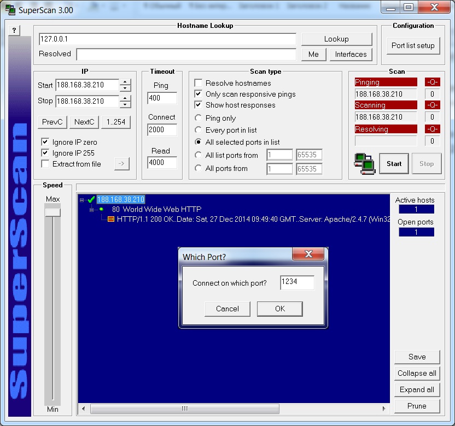Select the 188.168.38.210 host row
455x426 pixels.
click(x=121, y=199)
